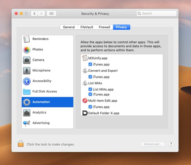Screen dimensions: 191x165
Task: Select Analytics in the privacy list
Action: [x=48, y=112]
